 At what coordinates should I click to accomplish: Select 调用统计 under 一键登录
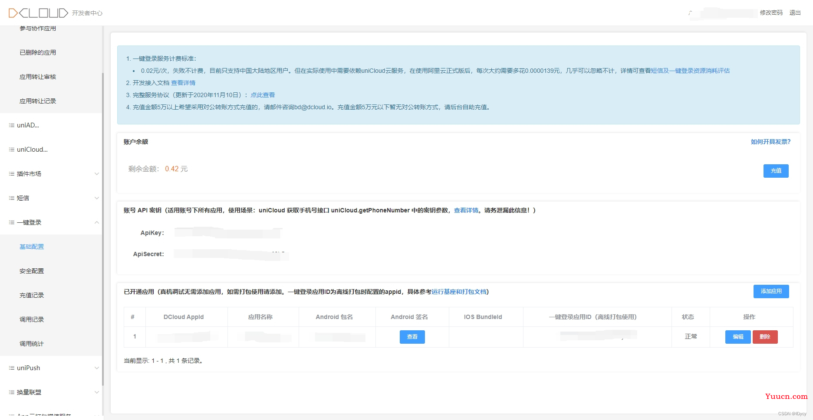pyautogui.click(x=32, y=344)
